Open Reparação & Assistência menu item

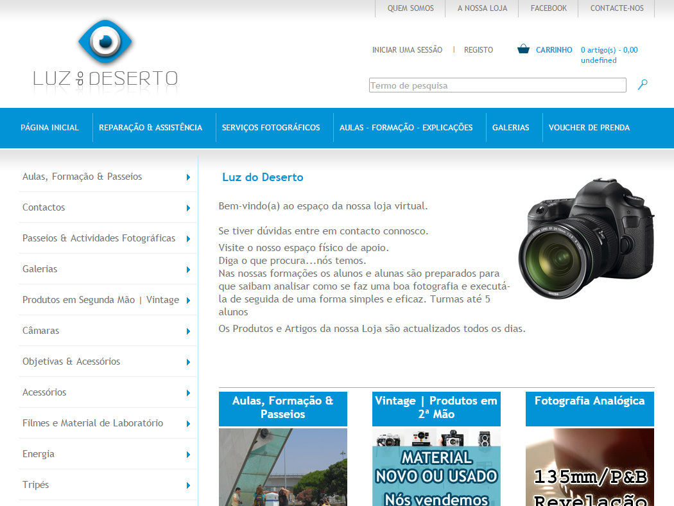150,128
